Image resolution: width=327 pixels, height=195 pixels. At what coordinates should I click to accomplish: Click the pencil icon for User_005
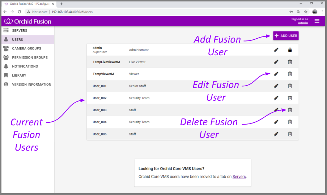tap(276, 134)
